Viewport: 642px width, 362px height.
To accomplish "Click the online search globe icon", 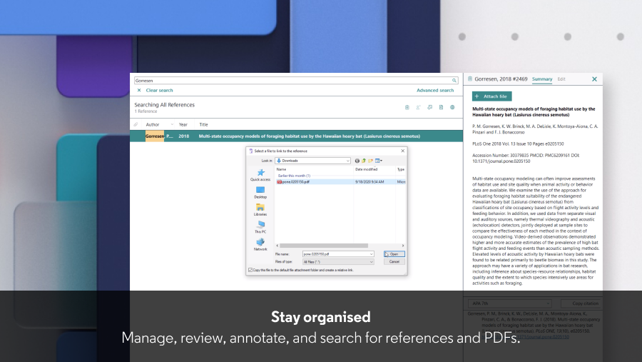I will [452, 107].
